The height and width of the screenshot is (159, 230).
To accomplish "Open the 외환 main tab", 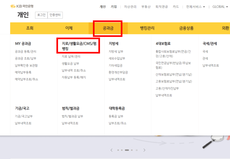I will click(225, 28).
